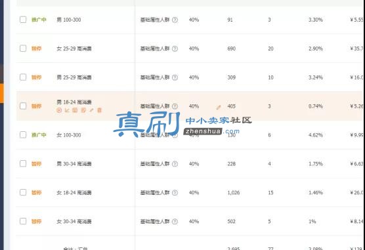
Task: Select the 女 25-29 row checkbox
Action: [x=23, y=49]
